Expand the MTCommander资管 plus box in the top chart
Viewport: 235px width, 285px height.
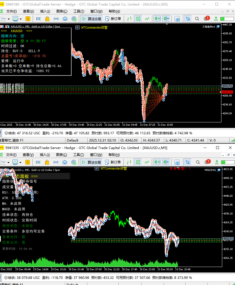pyautogui.click(x=77, y=27)
